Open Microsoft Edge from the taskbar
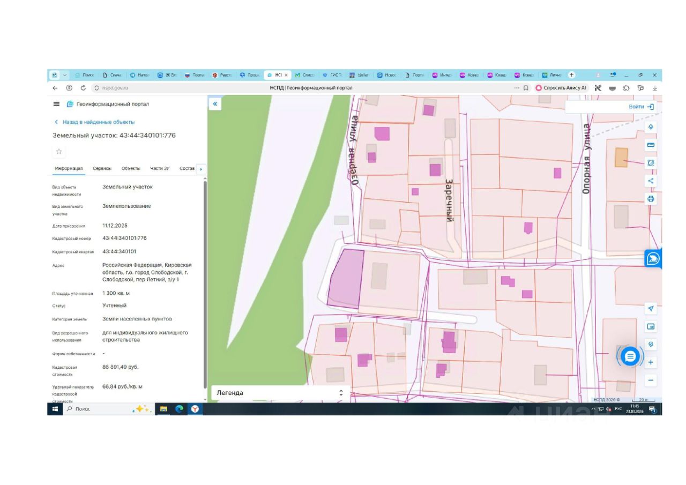Viewport: 686px width, 485px height. pyautogui.click(x=179, y=409)
